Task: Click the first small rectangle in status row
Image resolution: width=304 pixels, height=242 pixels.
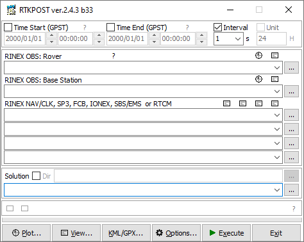Action: (10, 208)
